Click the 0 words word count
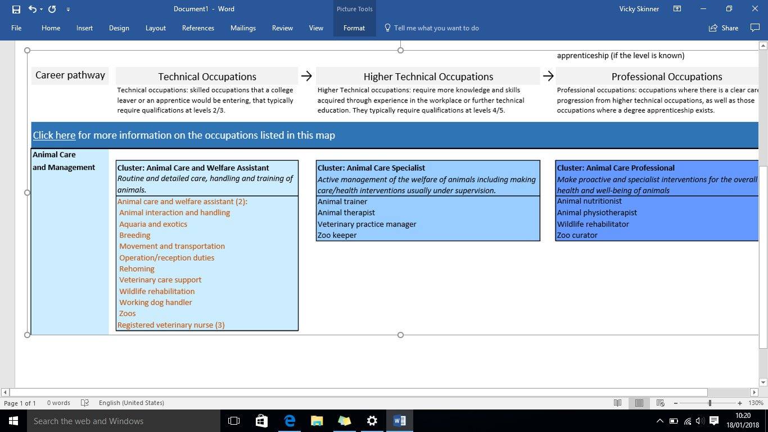 [x=58, y=403]
